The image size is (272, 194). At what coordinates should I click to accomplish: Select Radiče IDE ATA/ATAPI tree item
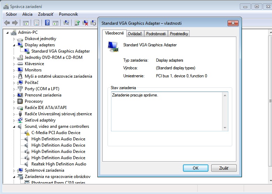[46, 108]
